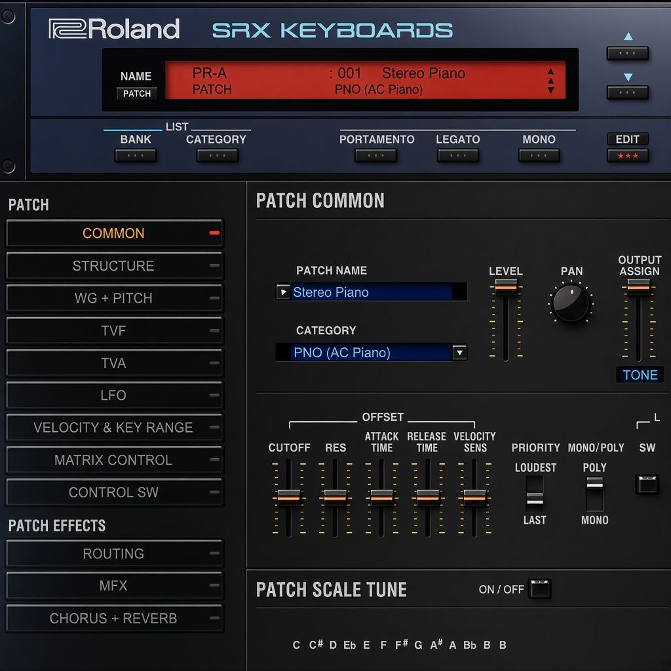
Task: Click the CUTOFF offset slider handle
Action: tap(289, 497)
